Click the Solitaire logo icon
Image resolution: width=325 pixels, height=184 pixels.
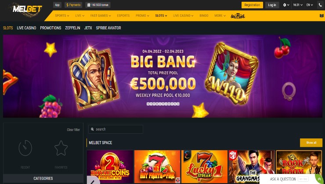pyautogui.click(x=238, y=16)
